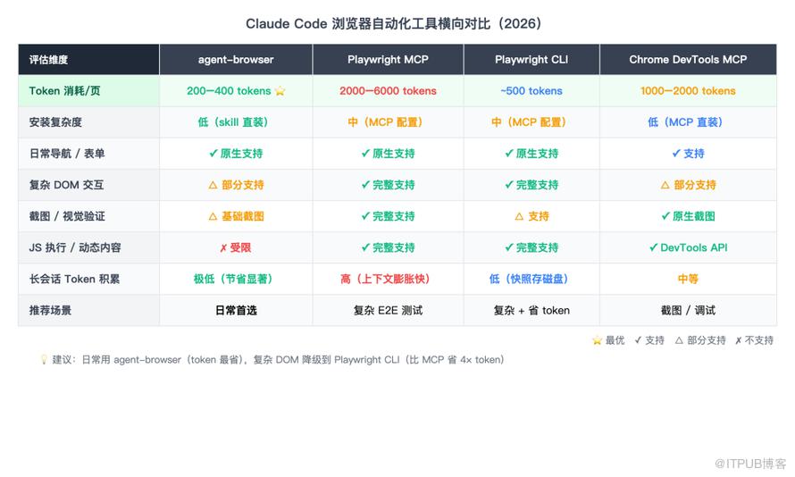Click '中（MCP 配置）' under Playwright CLI
795x477 pixels.
tap(530, 122)
